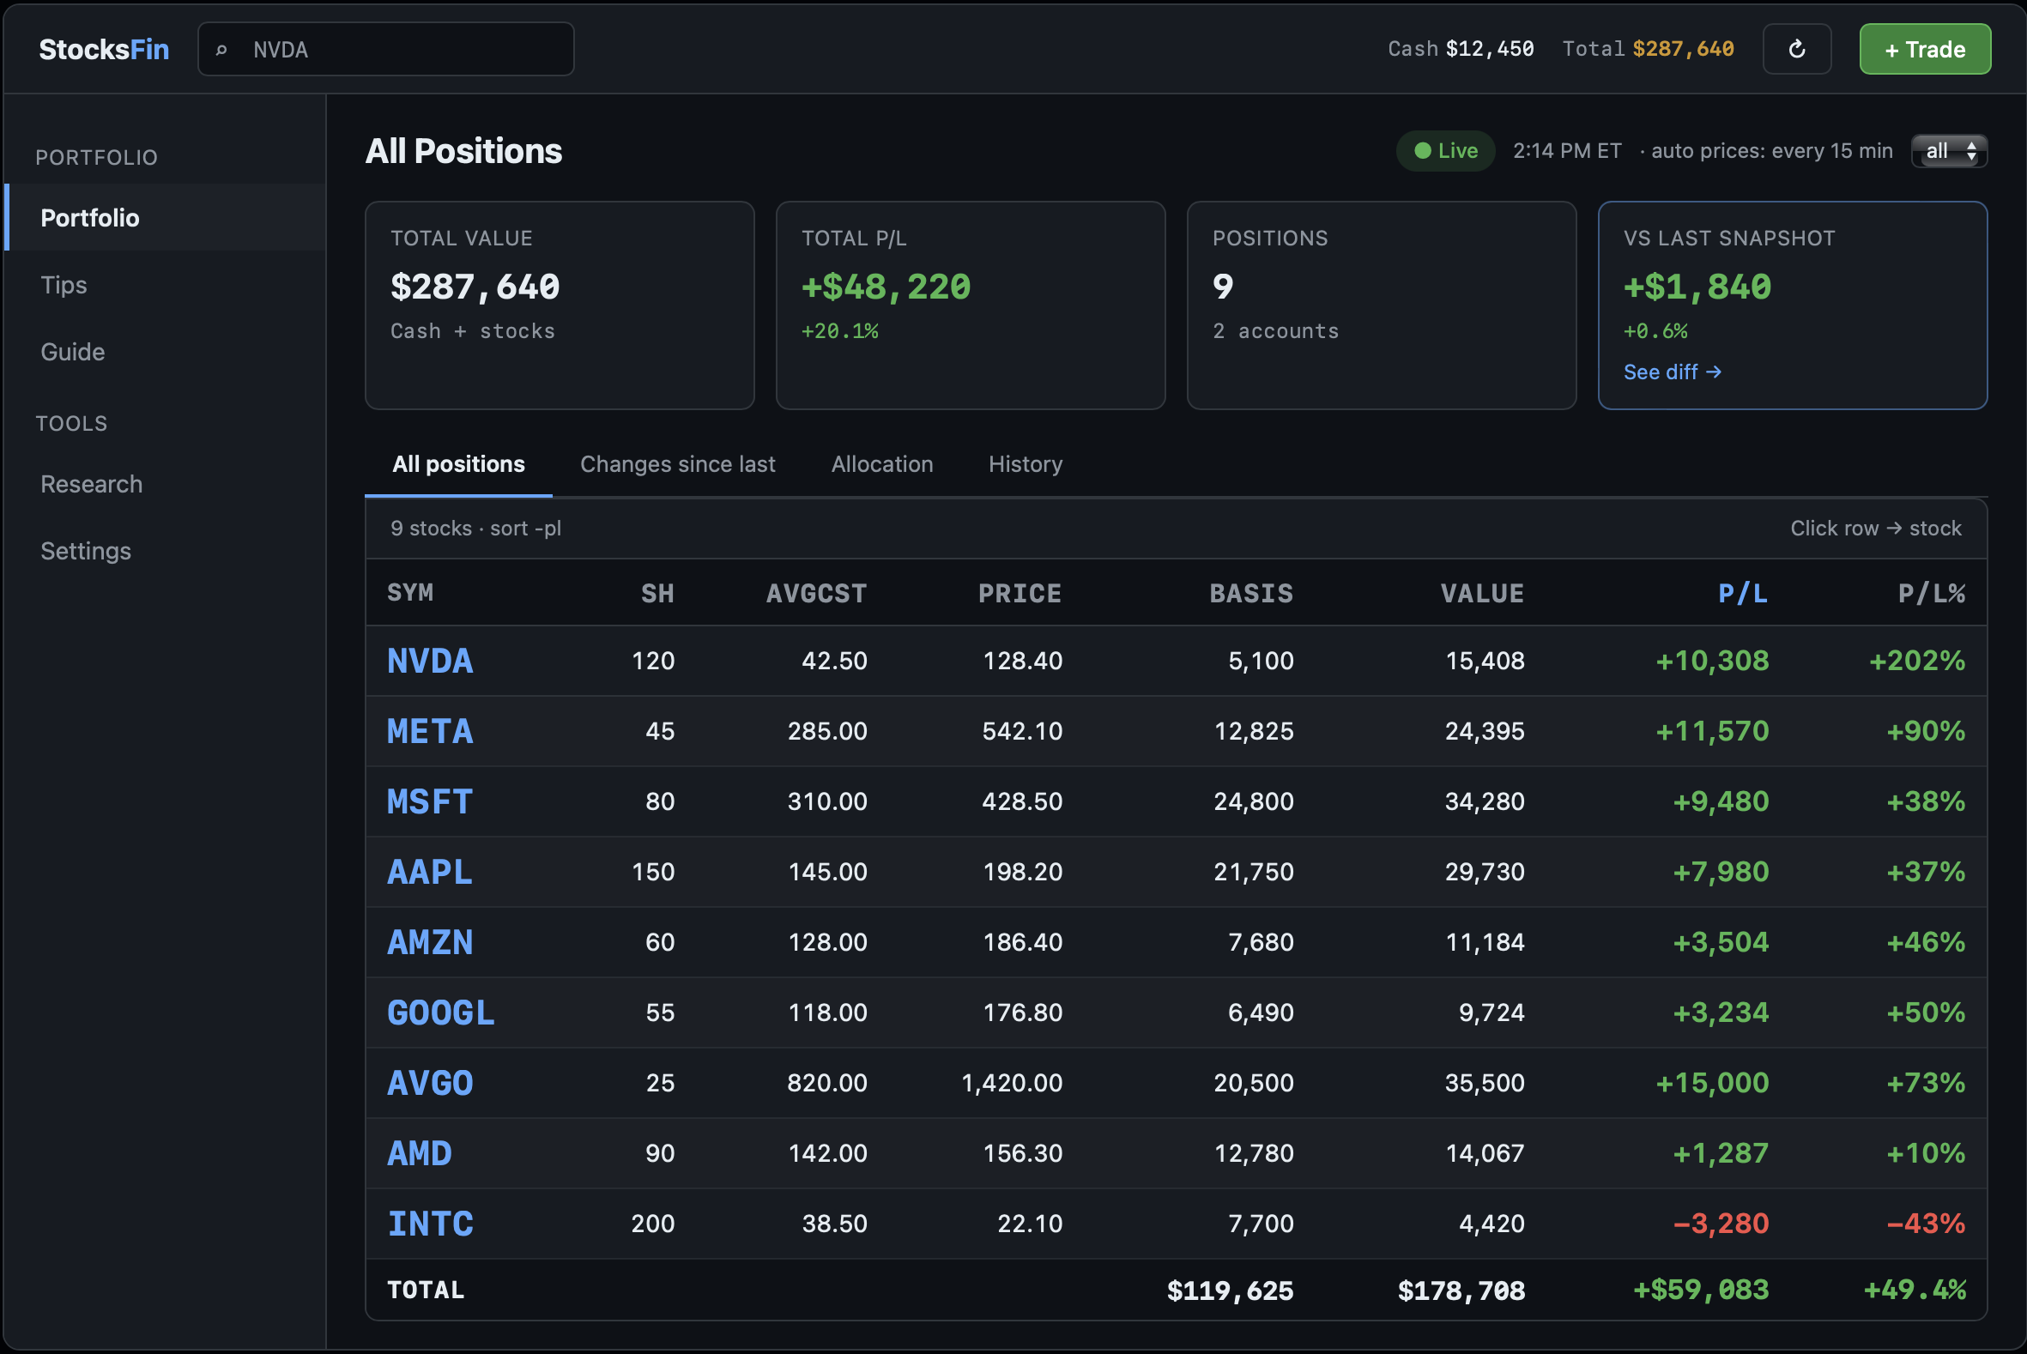Open the GOOGL ticker link
Viewport: 2027px width, 1354px height.
tap(440, 1012)
